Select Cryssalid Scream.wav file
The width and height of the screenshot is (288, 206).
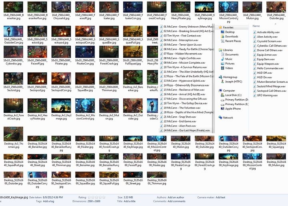pos(268,41)
